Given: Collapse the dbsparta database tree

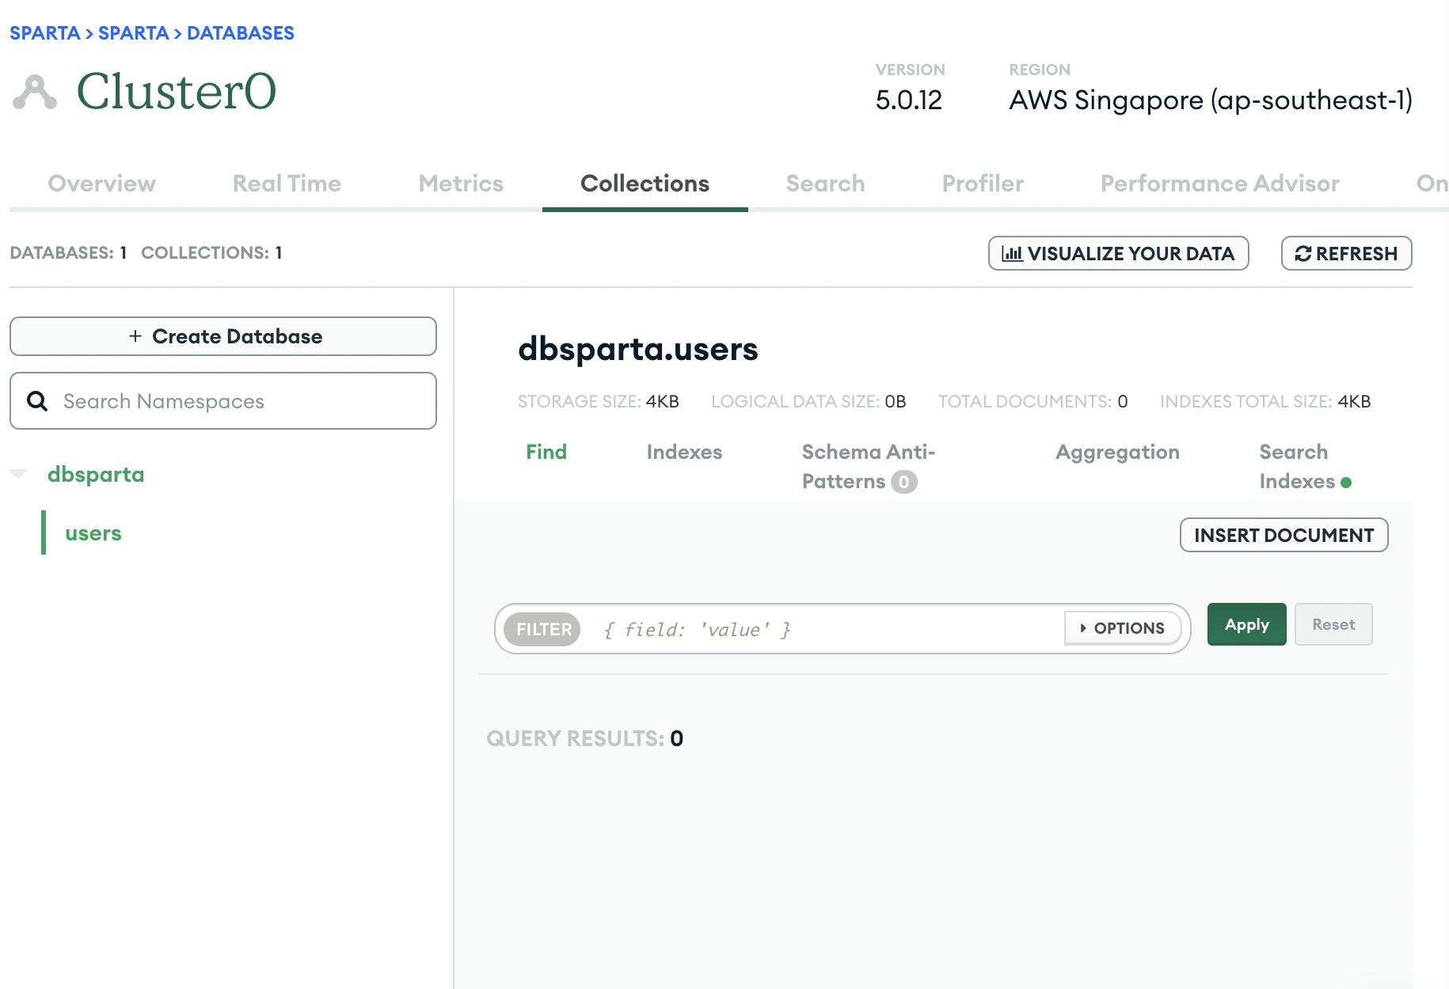Looking at the screenshot, I should click(x=18, y=475).
